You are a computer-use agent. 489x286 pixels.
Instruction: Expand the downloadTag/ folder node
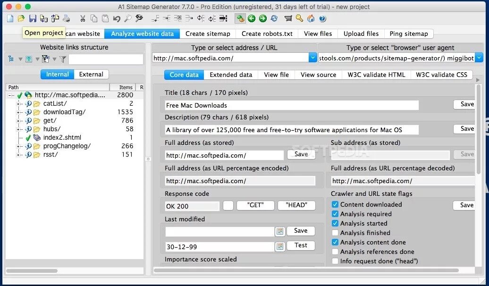point(19,112)
